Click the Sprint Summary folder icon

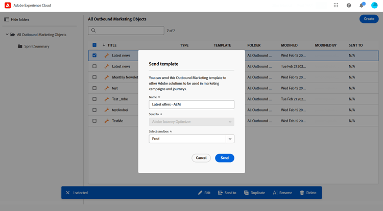(x=20, y=46)
